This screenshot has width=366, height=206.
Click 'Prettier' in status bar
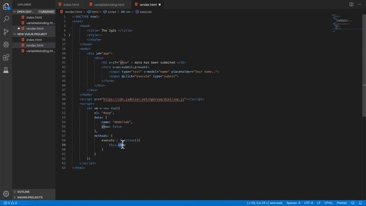[x=342, y=203]
